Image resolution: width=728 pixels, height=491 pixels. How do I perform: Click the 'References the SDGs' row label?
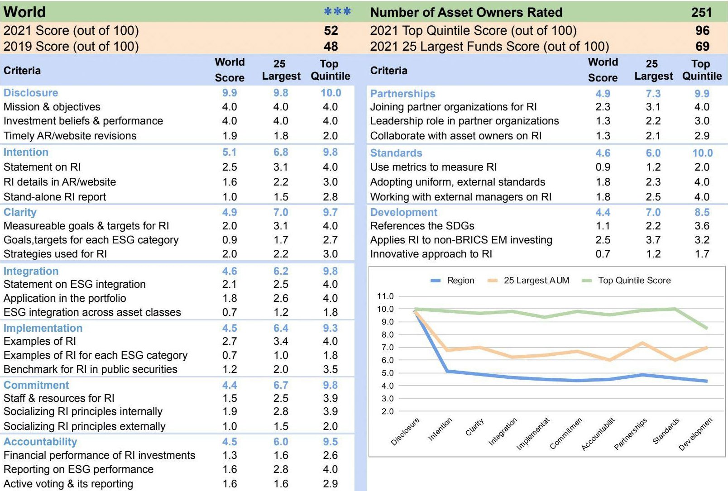click(x=422, y=226)
